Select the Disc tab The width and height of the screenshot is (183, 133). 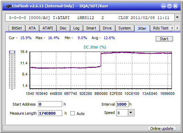point(63,28)
